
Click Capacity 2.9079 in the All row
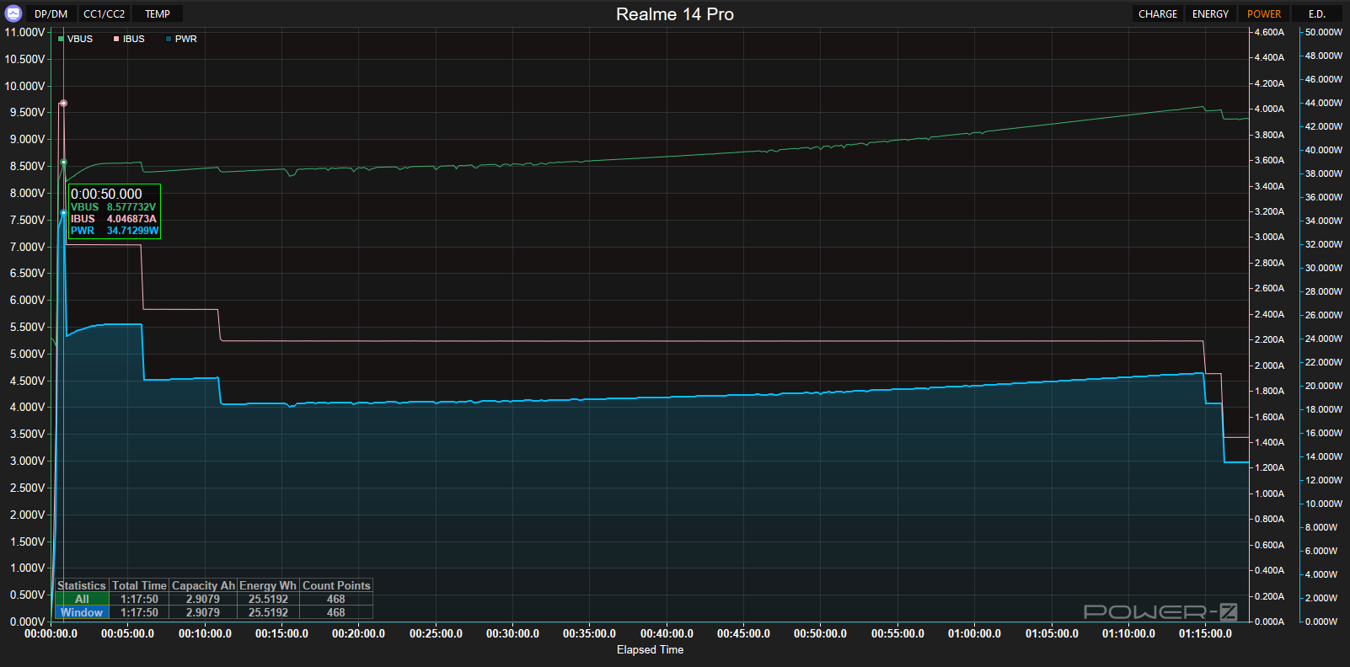coord(203,600)
